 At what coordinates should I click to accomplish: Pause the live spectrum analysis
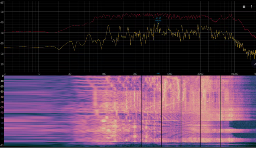click(244, 7)
